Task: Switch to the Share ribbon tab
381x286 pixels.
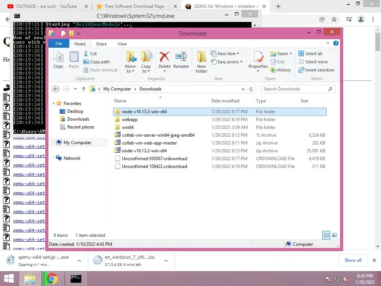Action: coord(101,44)
